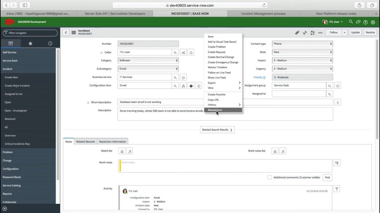
Task: Click the form context menu hamburger icon
Action: click(x=74, y=33)
